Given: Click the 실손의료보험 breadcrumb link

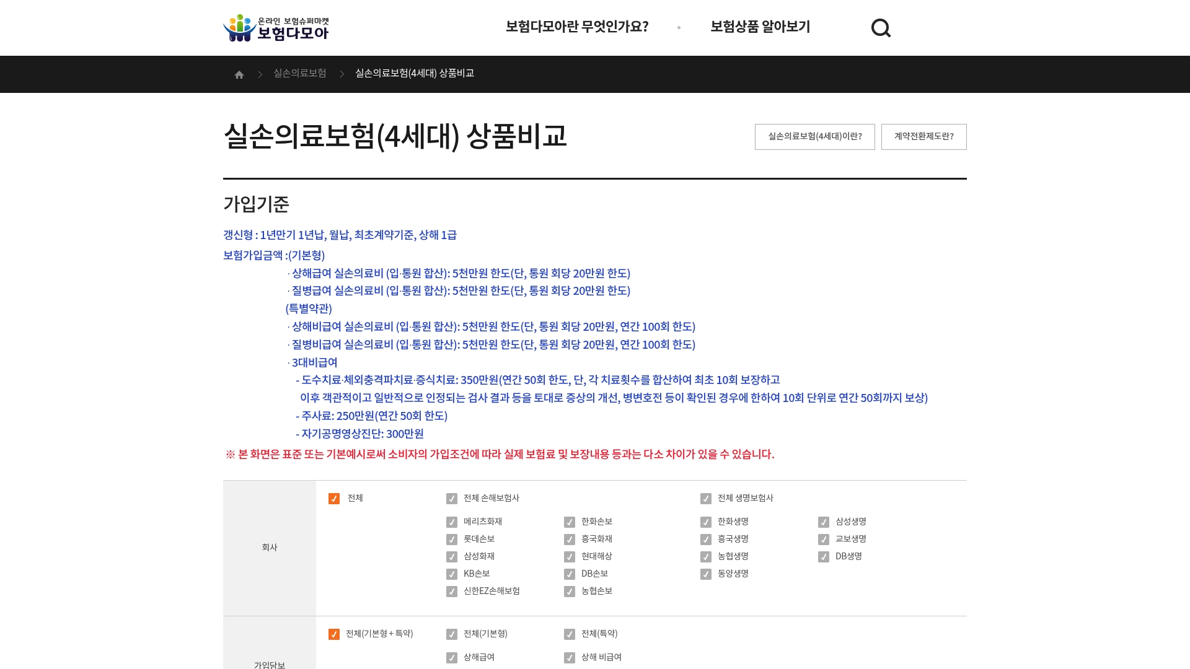Looking at the screenshot, I should (300, 73).
